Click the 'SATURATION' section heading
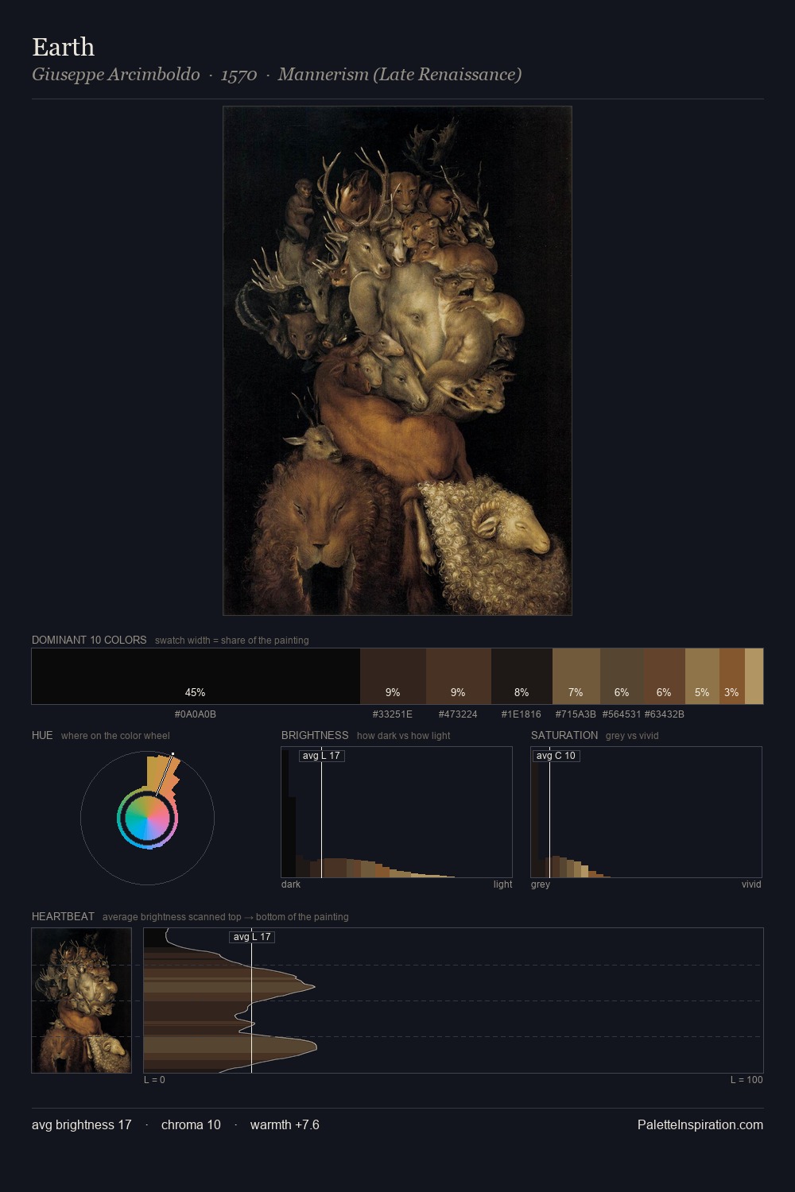795x1192 pixels. [564, 735]
